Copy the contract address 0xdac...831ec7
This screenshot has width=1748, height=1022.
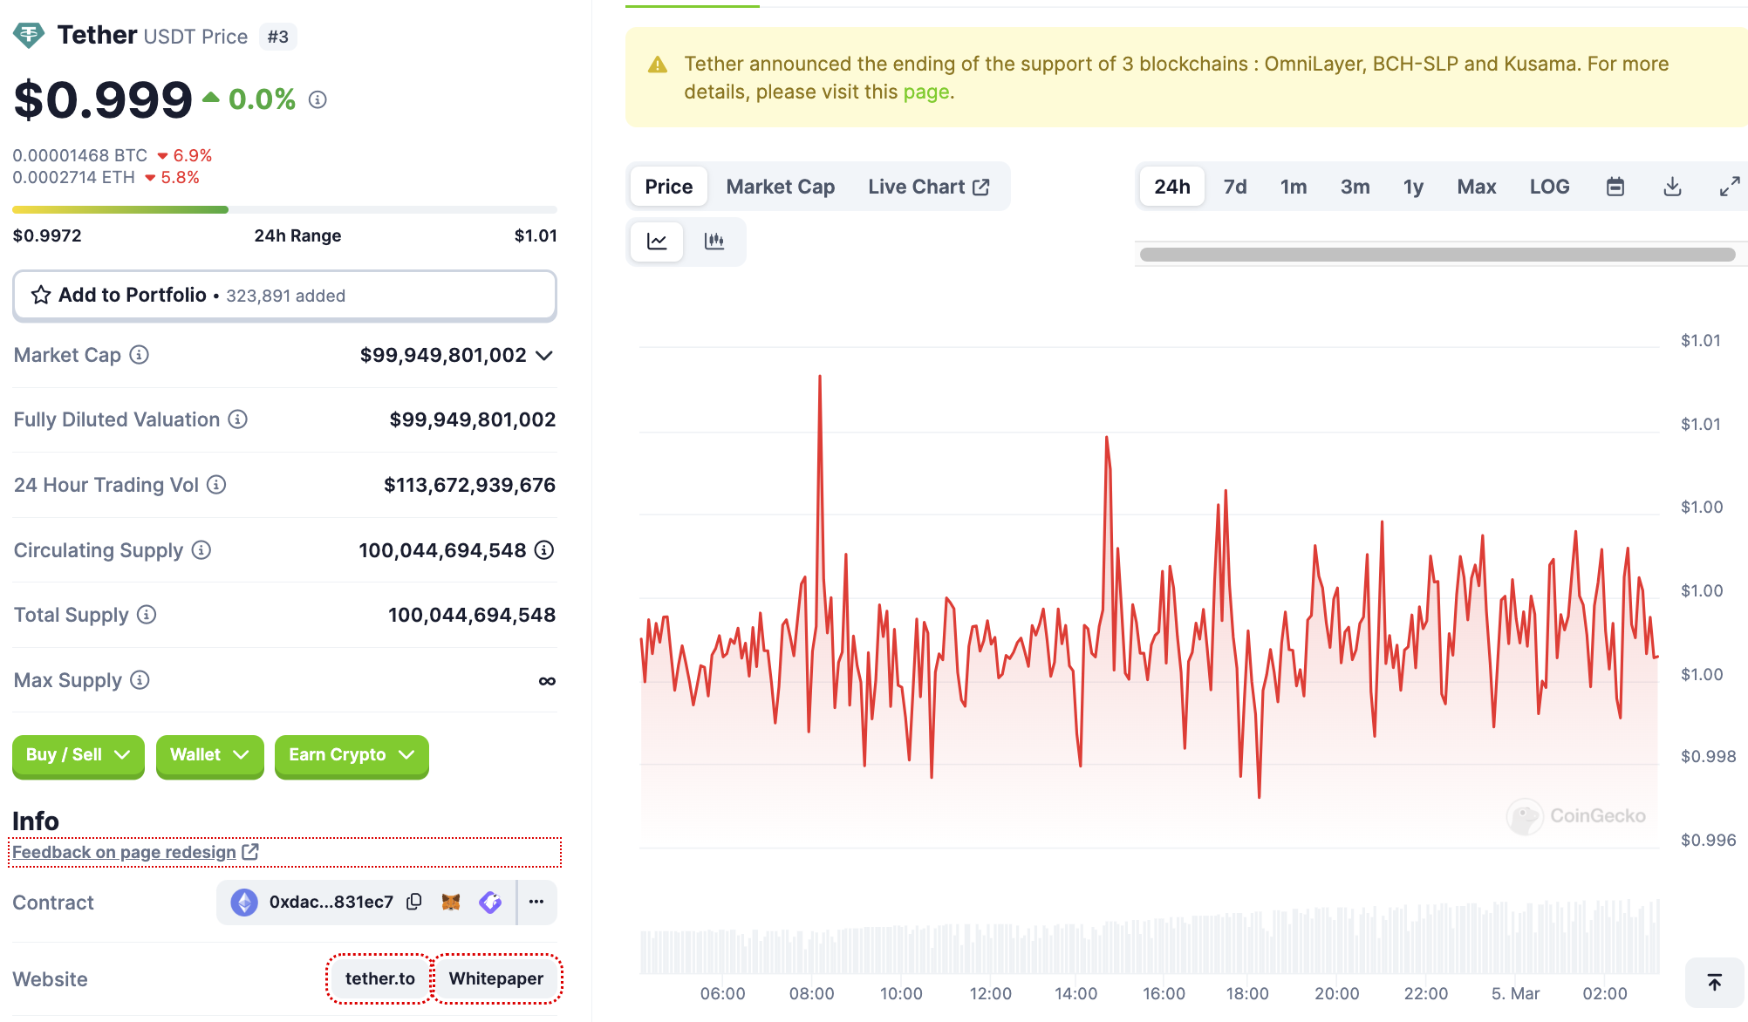(x=415, y=902)
